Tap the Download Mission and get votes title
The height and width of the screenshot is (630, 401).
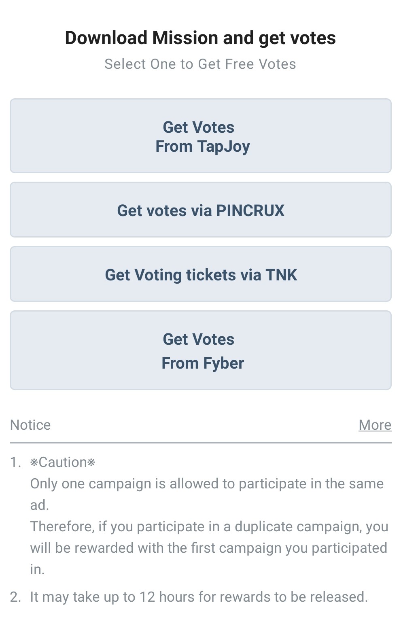click(x=200, y=38)
